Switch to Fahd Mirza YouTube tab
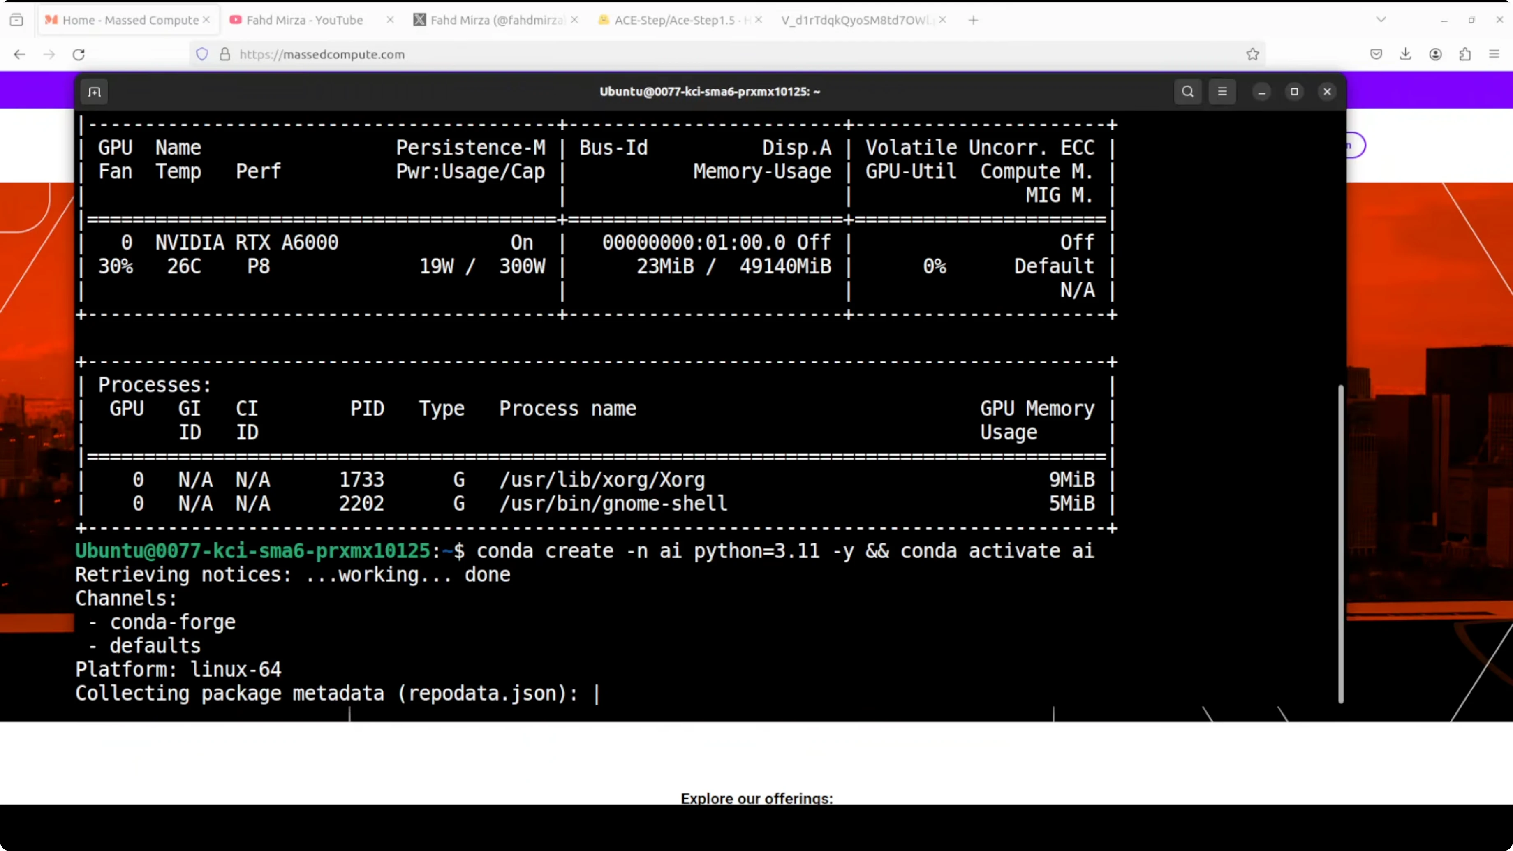This screenshot has height=851, width=1513. coord(304,20)
